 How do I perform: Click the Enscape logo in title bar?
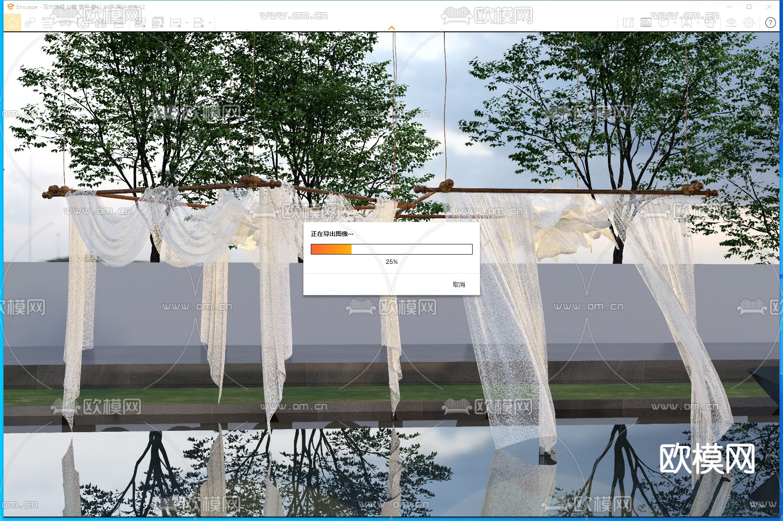tap(11, 7)
